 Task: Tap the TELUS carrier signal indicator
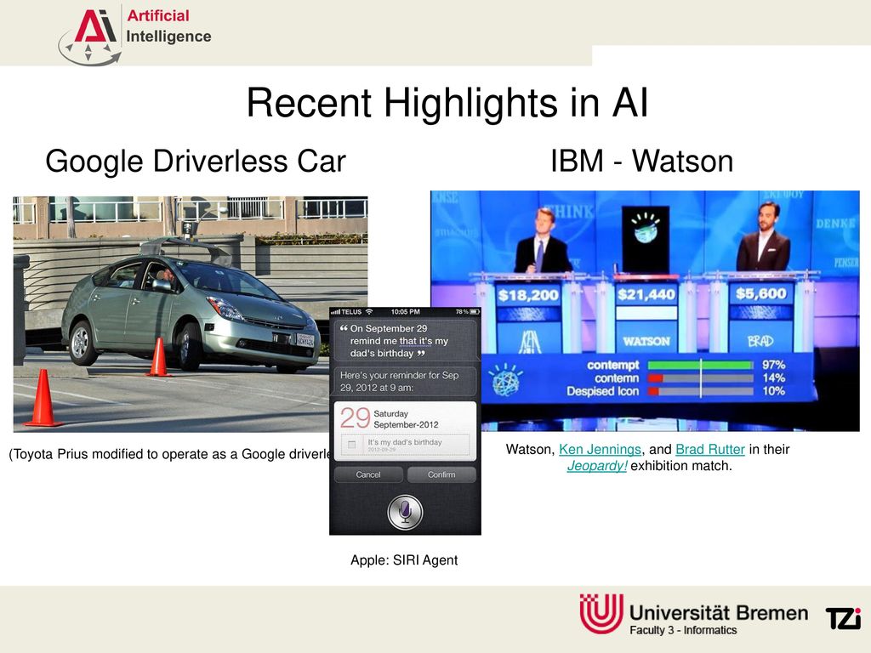[346, 312]
